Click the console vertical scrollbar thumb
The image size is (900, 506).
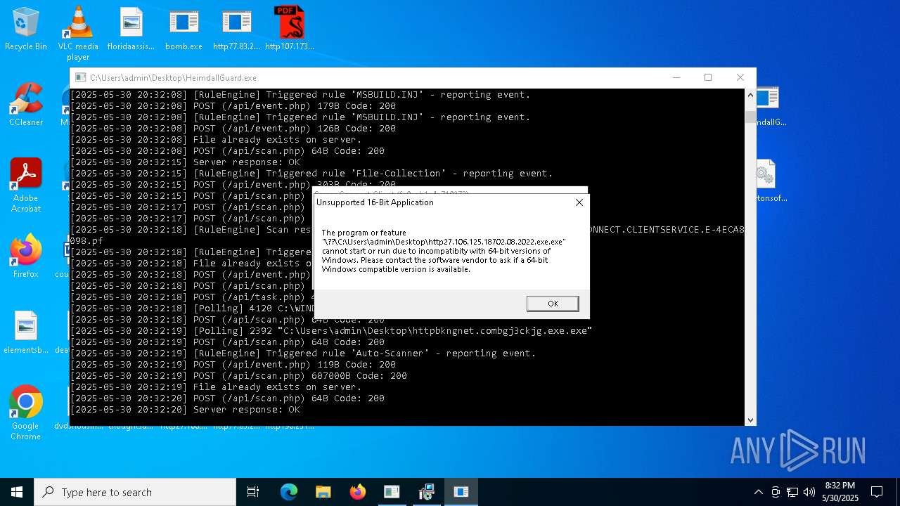[x=750, y=117]
